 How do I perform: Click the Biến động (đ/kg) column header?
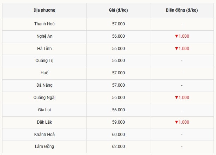pyautogui.click(x=181, y=10)
